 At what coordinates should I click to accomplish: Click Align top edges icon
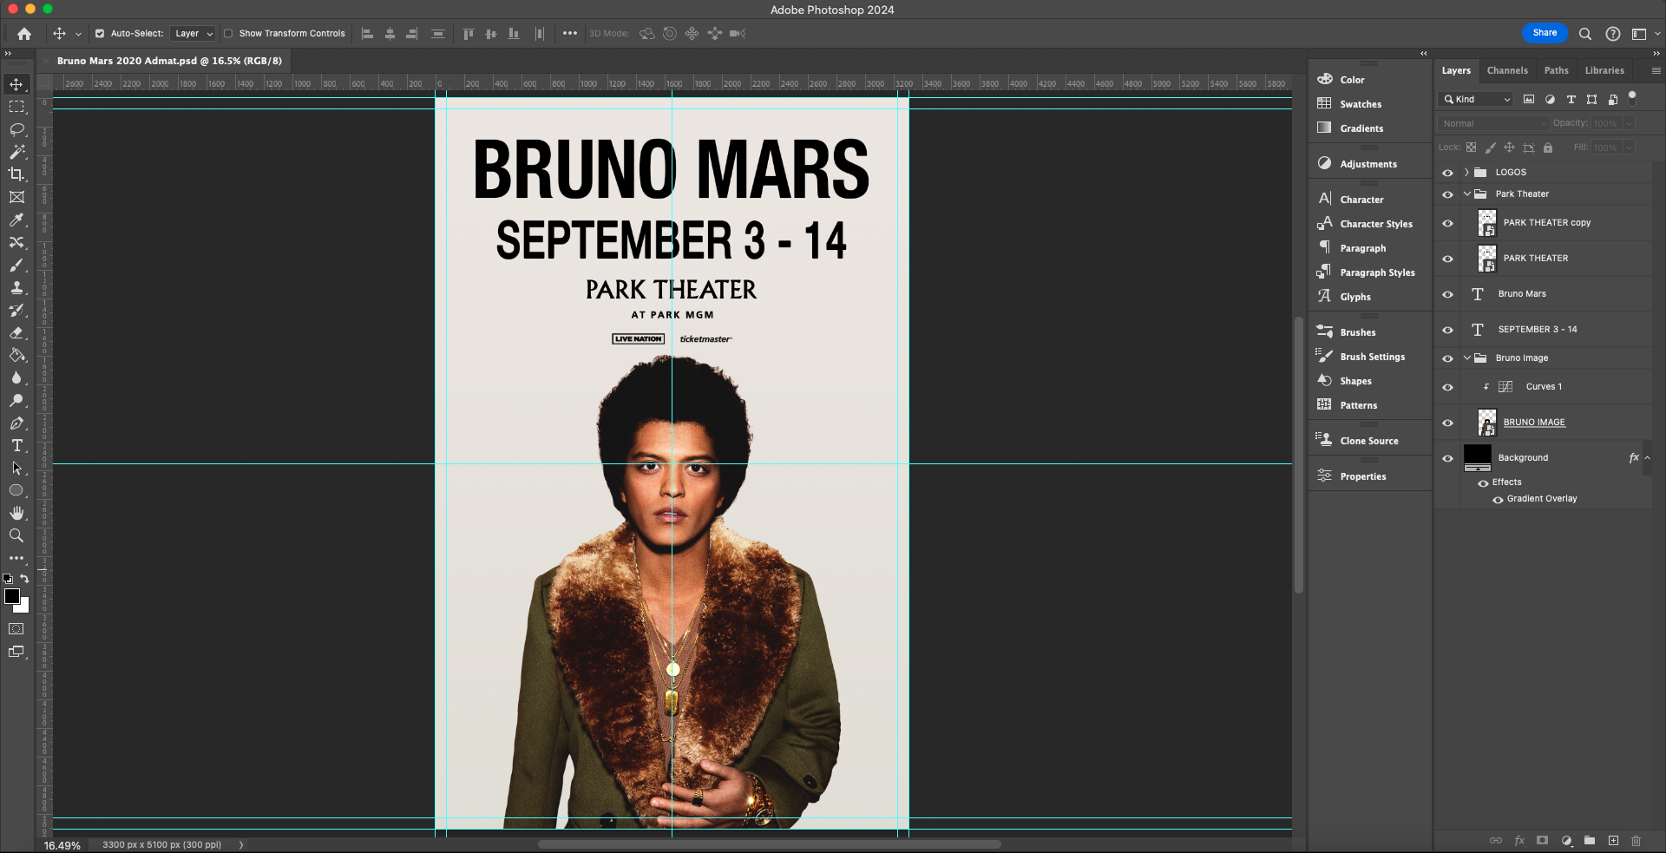point(469,34)
